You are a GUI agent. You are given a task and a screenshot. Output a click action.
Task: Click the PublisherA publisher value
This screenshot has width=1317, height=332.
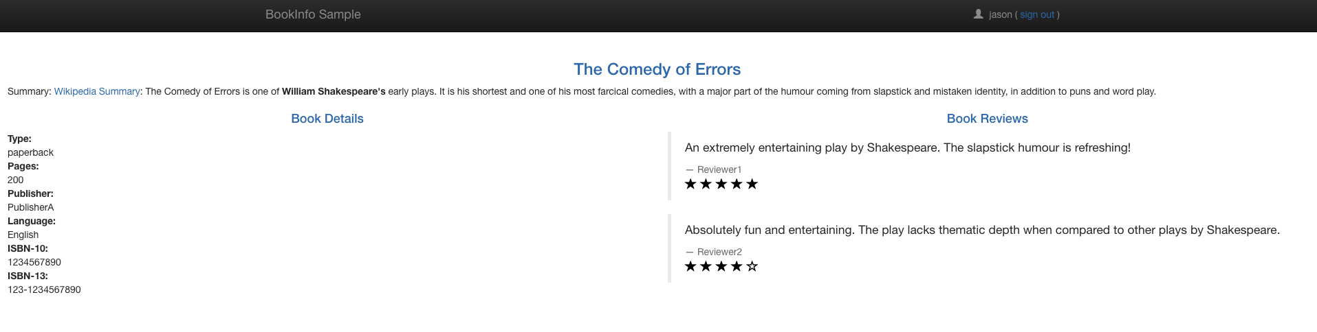31,207
